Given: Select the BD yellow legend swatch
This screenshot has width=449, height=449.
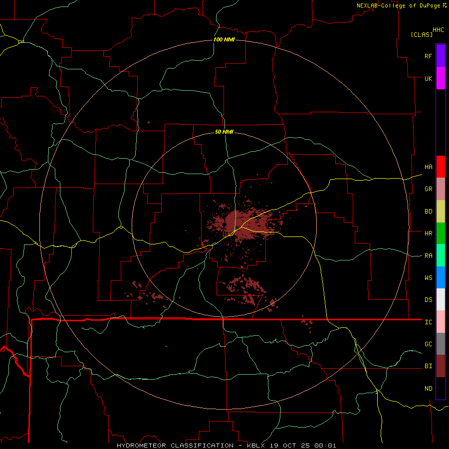Looking at the screenshot, I should click(441, 212).
